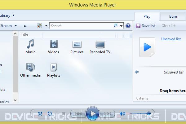Viewport: 186px width, 124px height.
Task: Open the Music library category
Action: tap(30, 46)
